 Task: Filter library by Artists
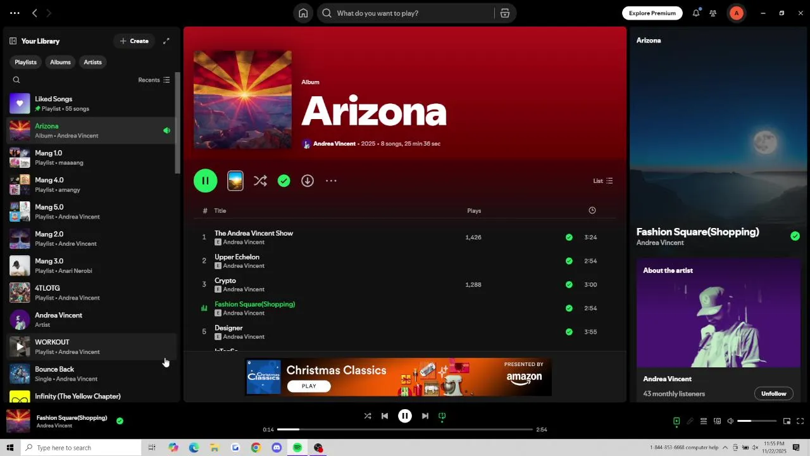coord(92,62)
